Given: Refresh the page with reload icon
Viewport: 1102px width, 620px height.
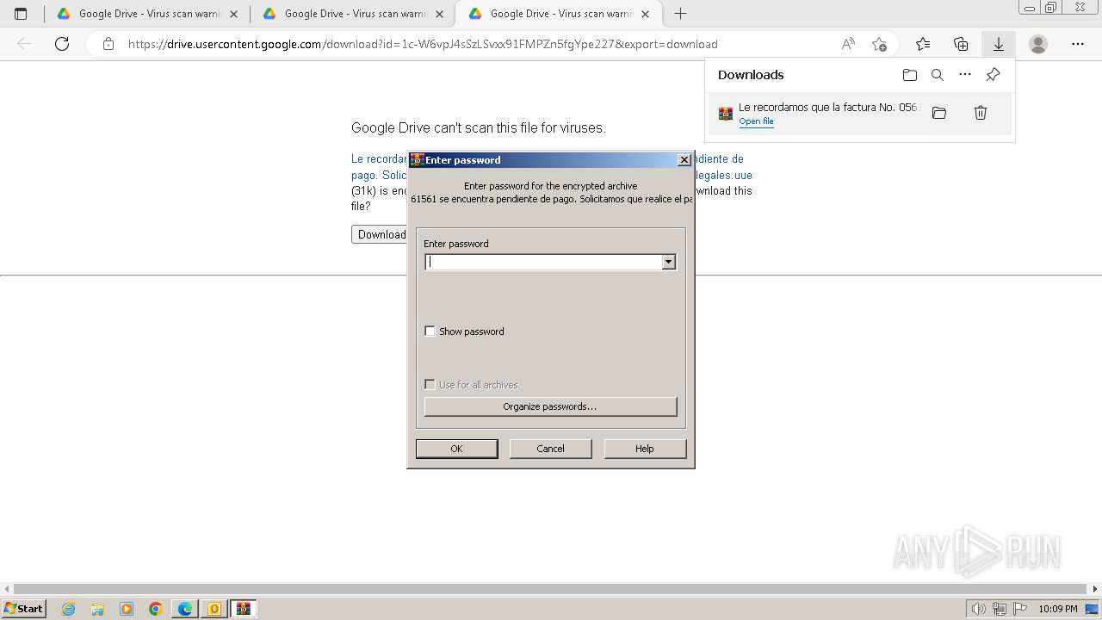Looking at the screenshot, I should pyautogui.click(x=62, y=44).
